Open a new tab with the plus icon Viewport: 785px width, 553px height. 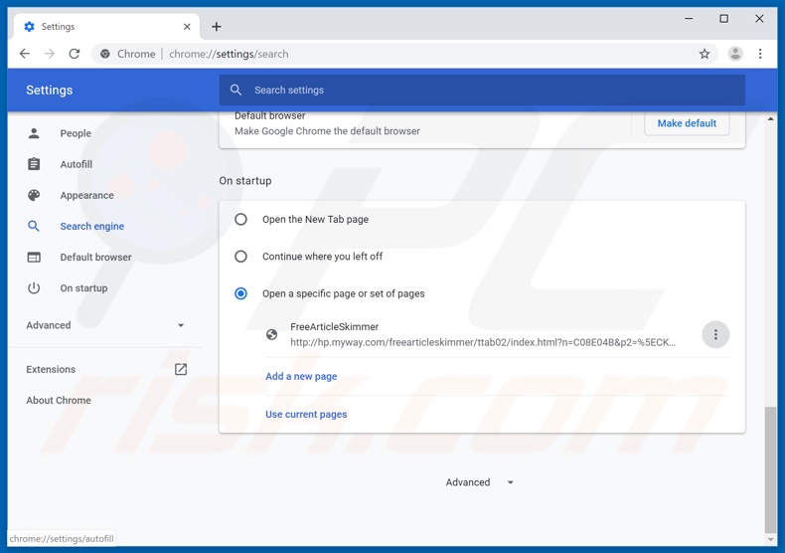(217, 27)
